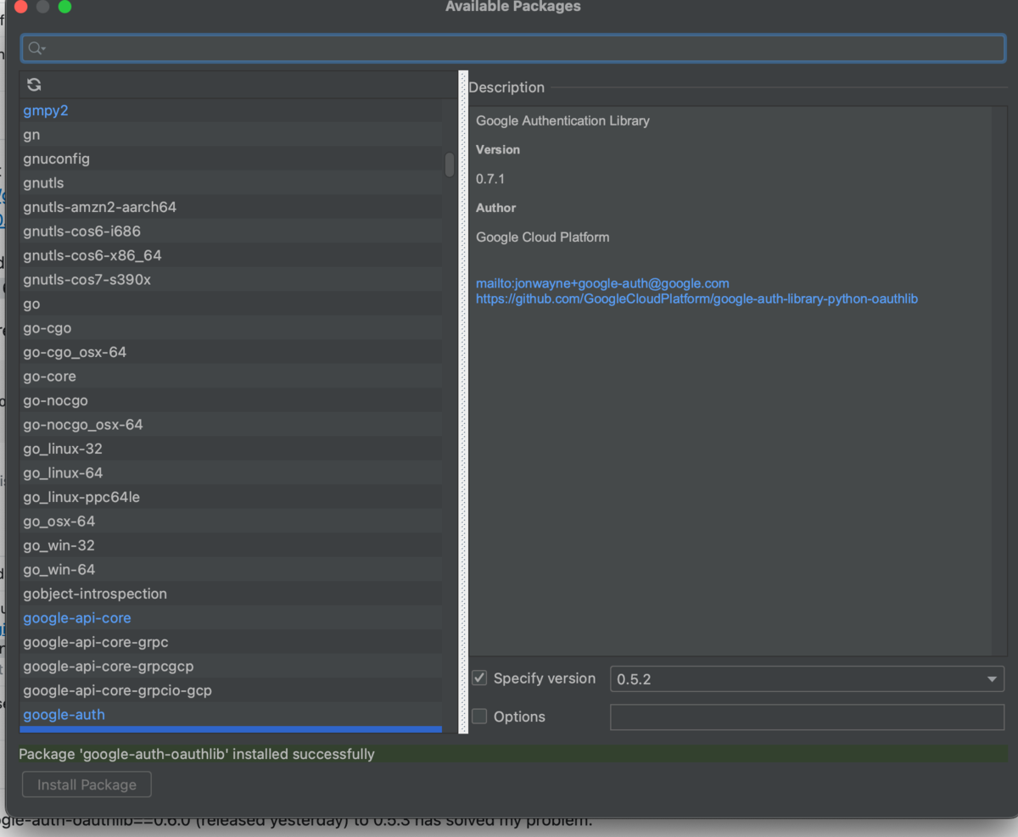The image size is (1018, 837).
Task: Select the go-core package
Action: click(231, 377)
